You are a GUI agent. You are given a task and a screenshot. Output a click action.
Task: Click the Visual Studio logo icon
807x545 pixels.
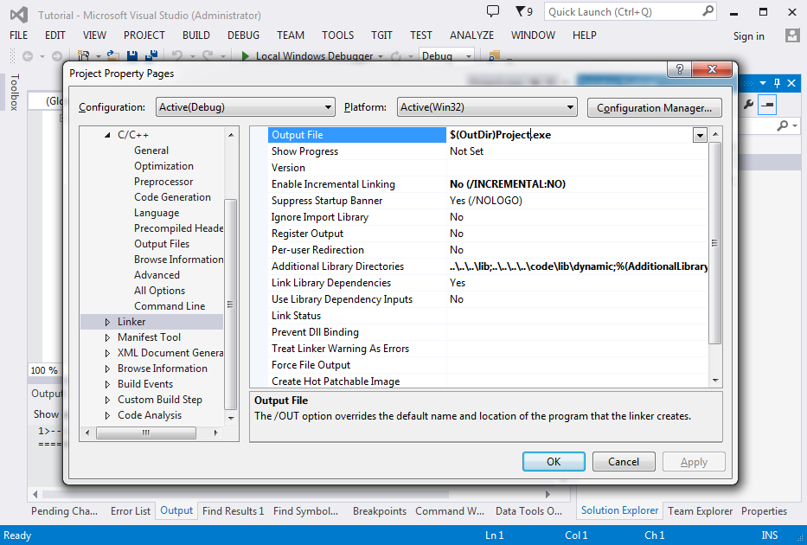[19, 15]
